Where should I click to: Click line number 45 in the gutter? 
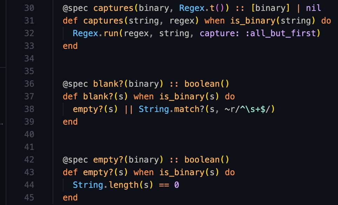click(x=29, y=198)
